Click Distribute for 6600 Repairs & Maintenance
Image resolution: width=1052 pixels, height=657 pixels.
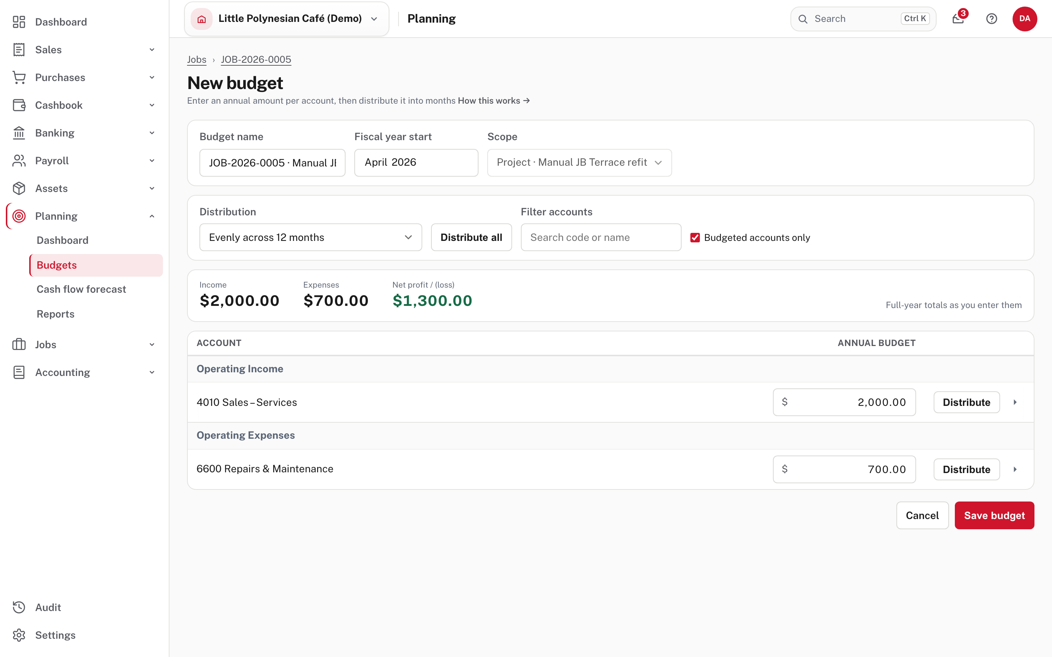tap(967, 469)
